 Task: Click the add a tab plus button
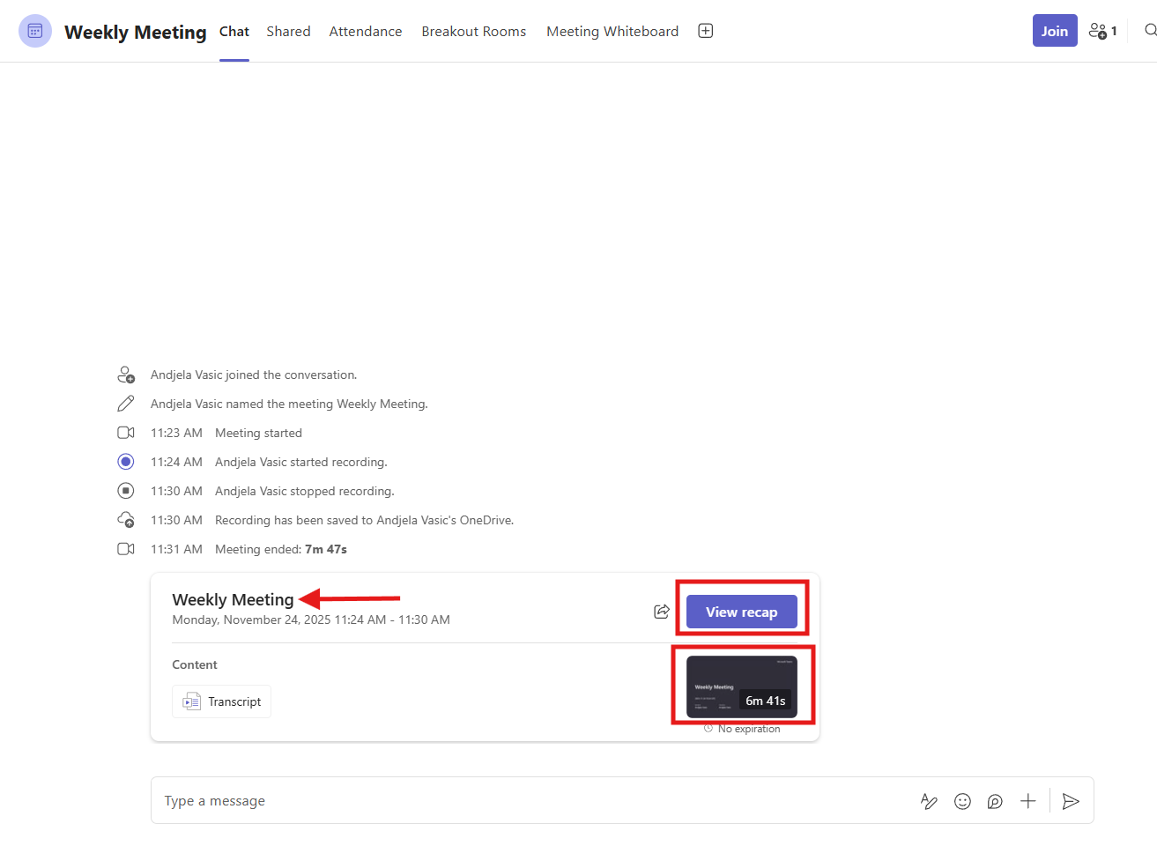point(705,30)
